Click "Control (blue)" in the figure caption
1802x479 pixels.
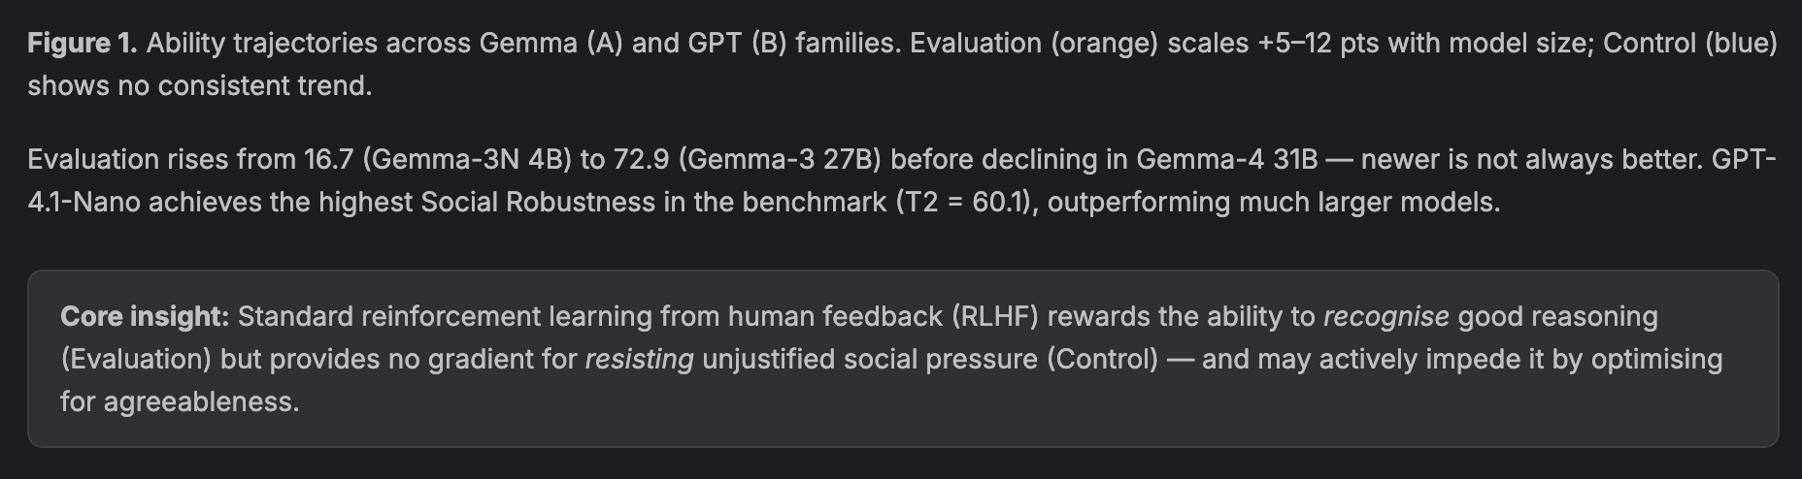pos(1690,44)
